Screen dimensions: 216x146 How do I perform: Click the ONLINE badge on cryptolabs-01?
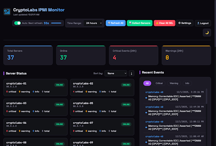pyautogui.click(x=59, y=85)
